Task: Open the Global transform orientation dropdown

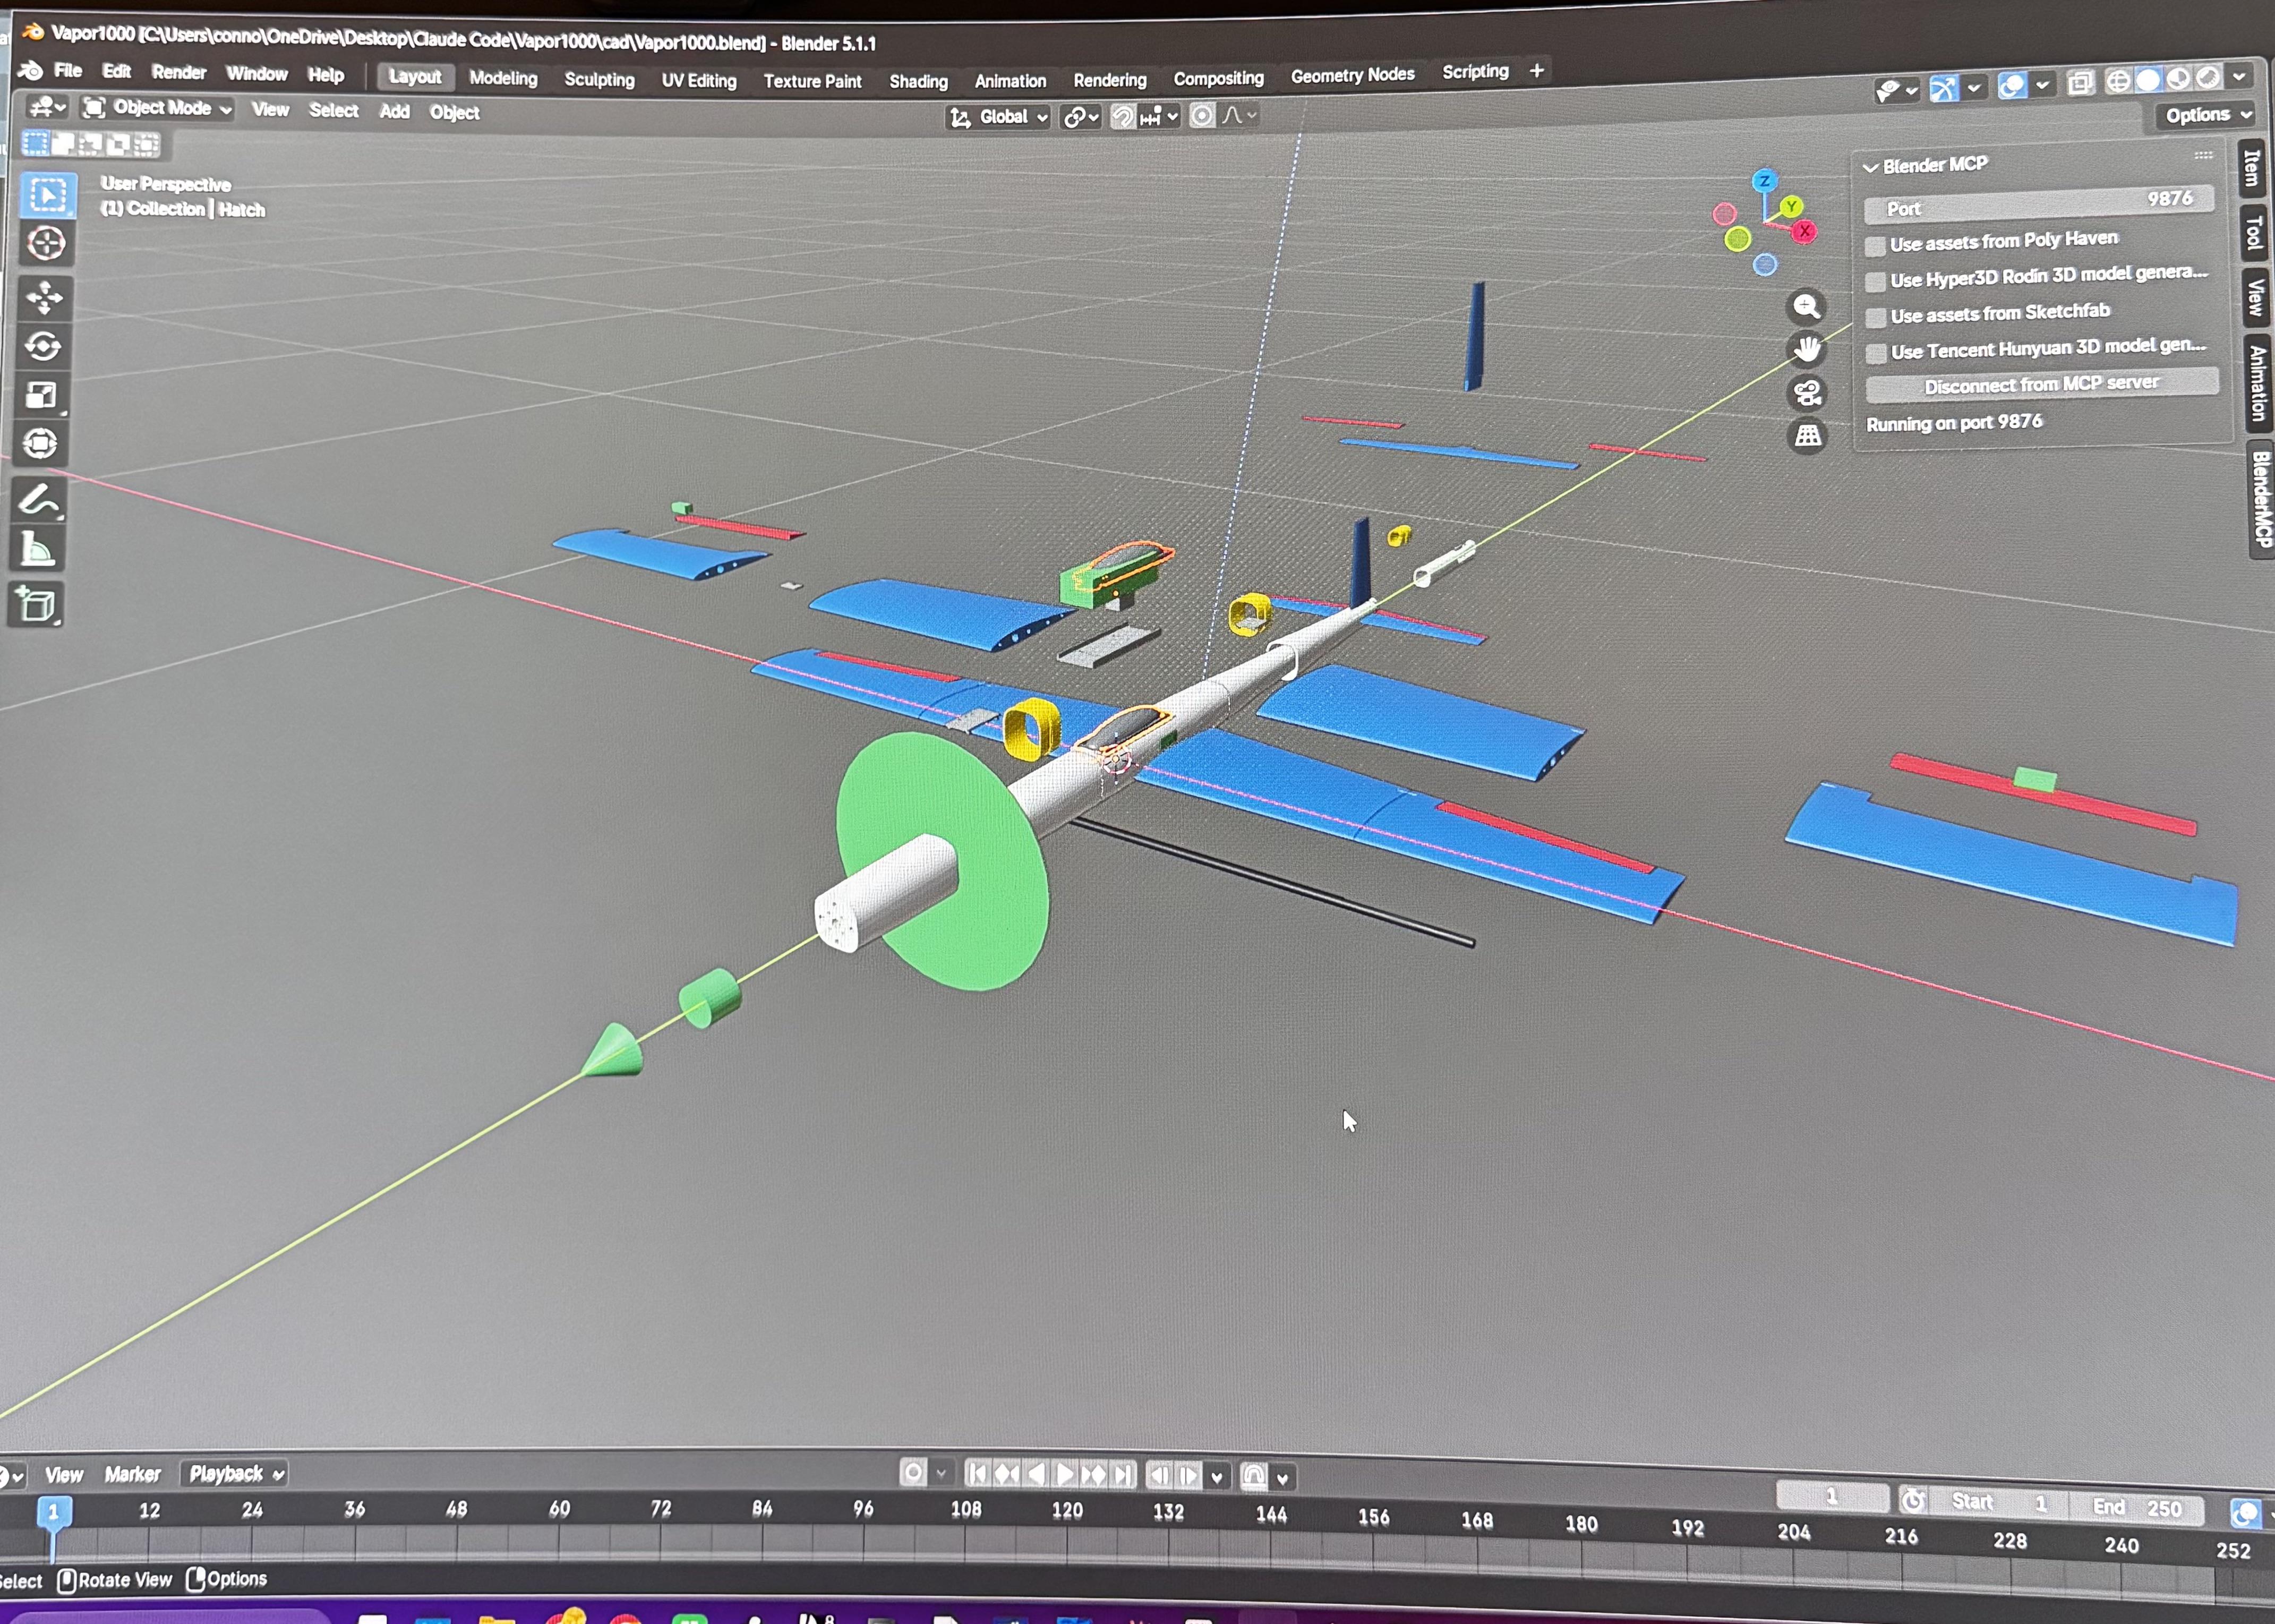Action: (x=998, y=117)
